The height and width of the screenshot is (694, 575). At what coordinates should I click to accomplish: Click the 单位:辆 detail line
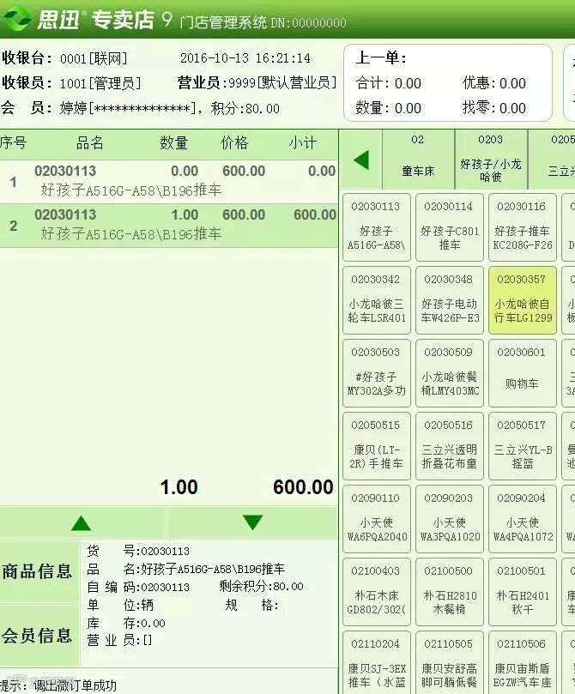tap(120, 605)
